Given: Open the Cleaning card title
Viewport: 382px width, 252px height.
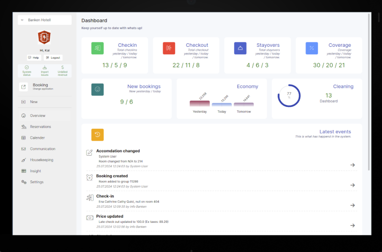Looking at the screenshot, I should (343, 86).
